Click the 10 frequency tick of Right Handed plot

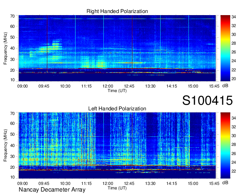[12, 80]
